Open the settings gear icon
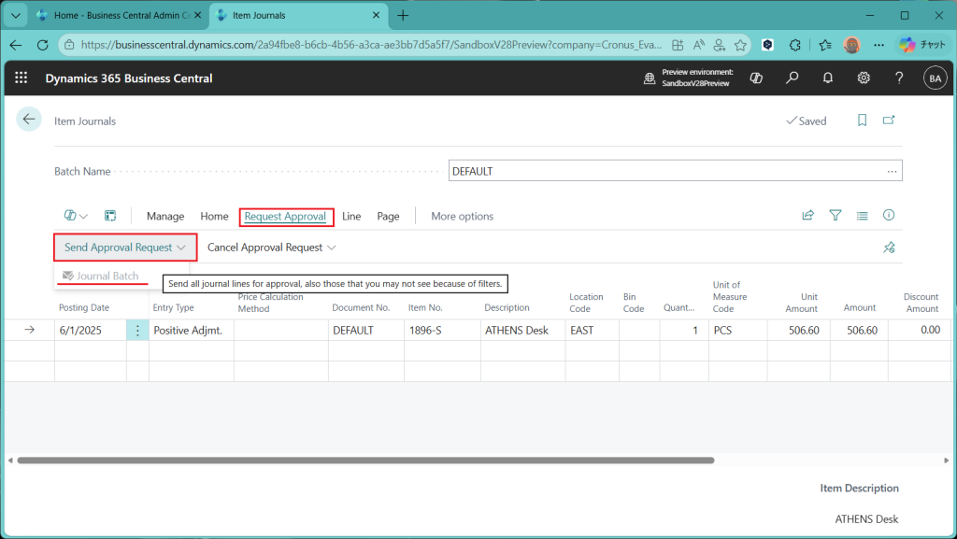The height and width of the screenshot is (539, 957). pos(864,78)
